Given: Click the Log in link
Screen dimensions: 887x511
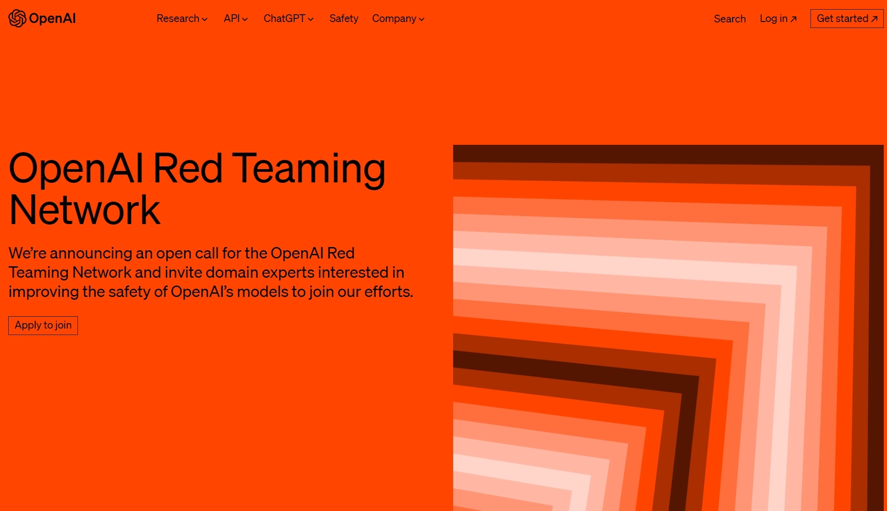Looking at the screenshot, I should pyautogui.click(x=778, y=19).
